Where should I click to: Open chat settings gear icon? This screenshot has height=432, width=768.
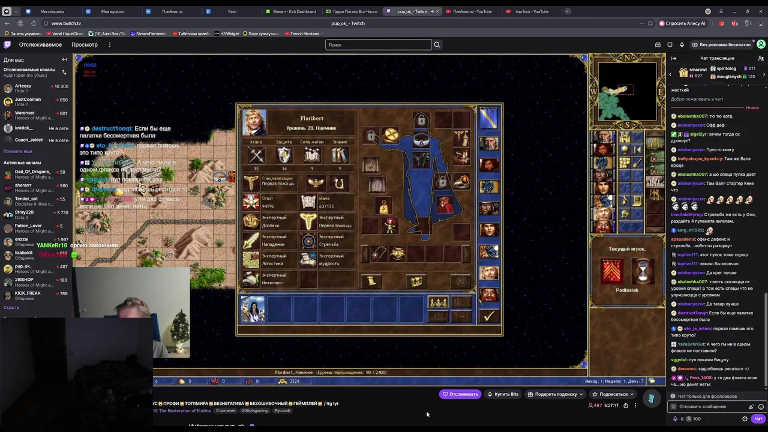745,419
